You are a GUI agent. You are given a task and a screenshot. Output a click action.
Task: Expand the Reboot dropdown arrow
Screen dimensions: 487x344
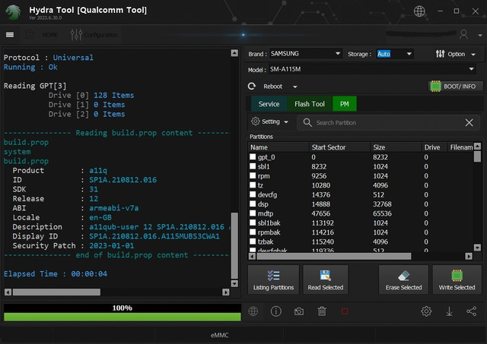295,87
